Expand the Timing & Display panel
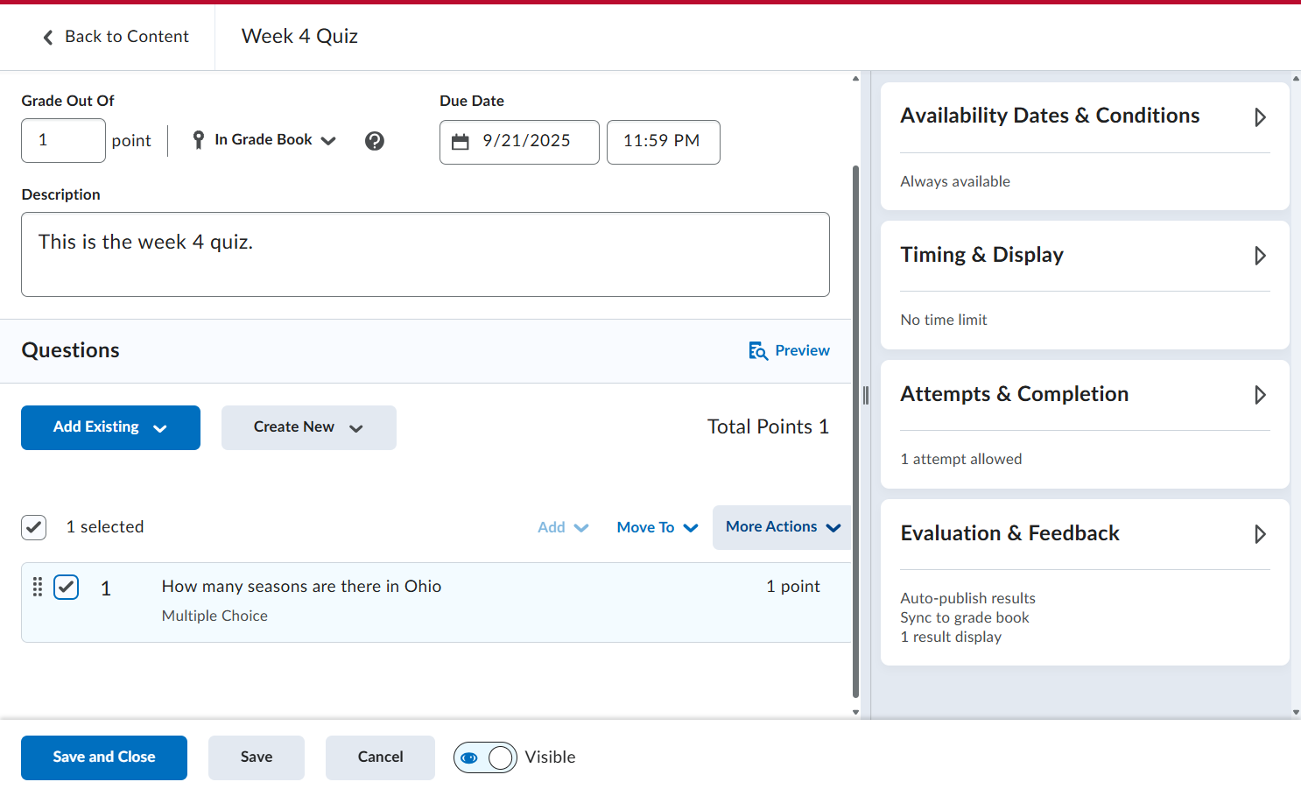Viewport: 1301px width, 796px height. 1260,256
